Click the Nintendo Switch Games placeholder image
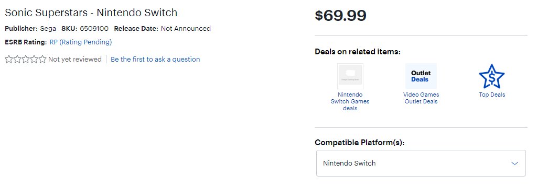Screen dimensions: 537x188 pyautogui.click(x=350, y=76)
